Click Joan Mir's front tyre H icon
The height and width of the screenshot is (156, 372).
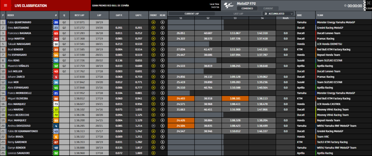coord(154,82)
